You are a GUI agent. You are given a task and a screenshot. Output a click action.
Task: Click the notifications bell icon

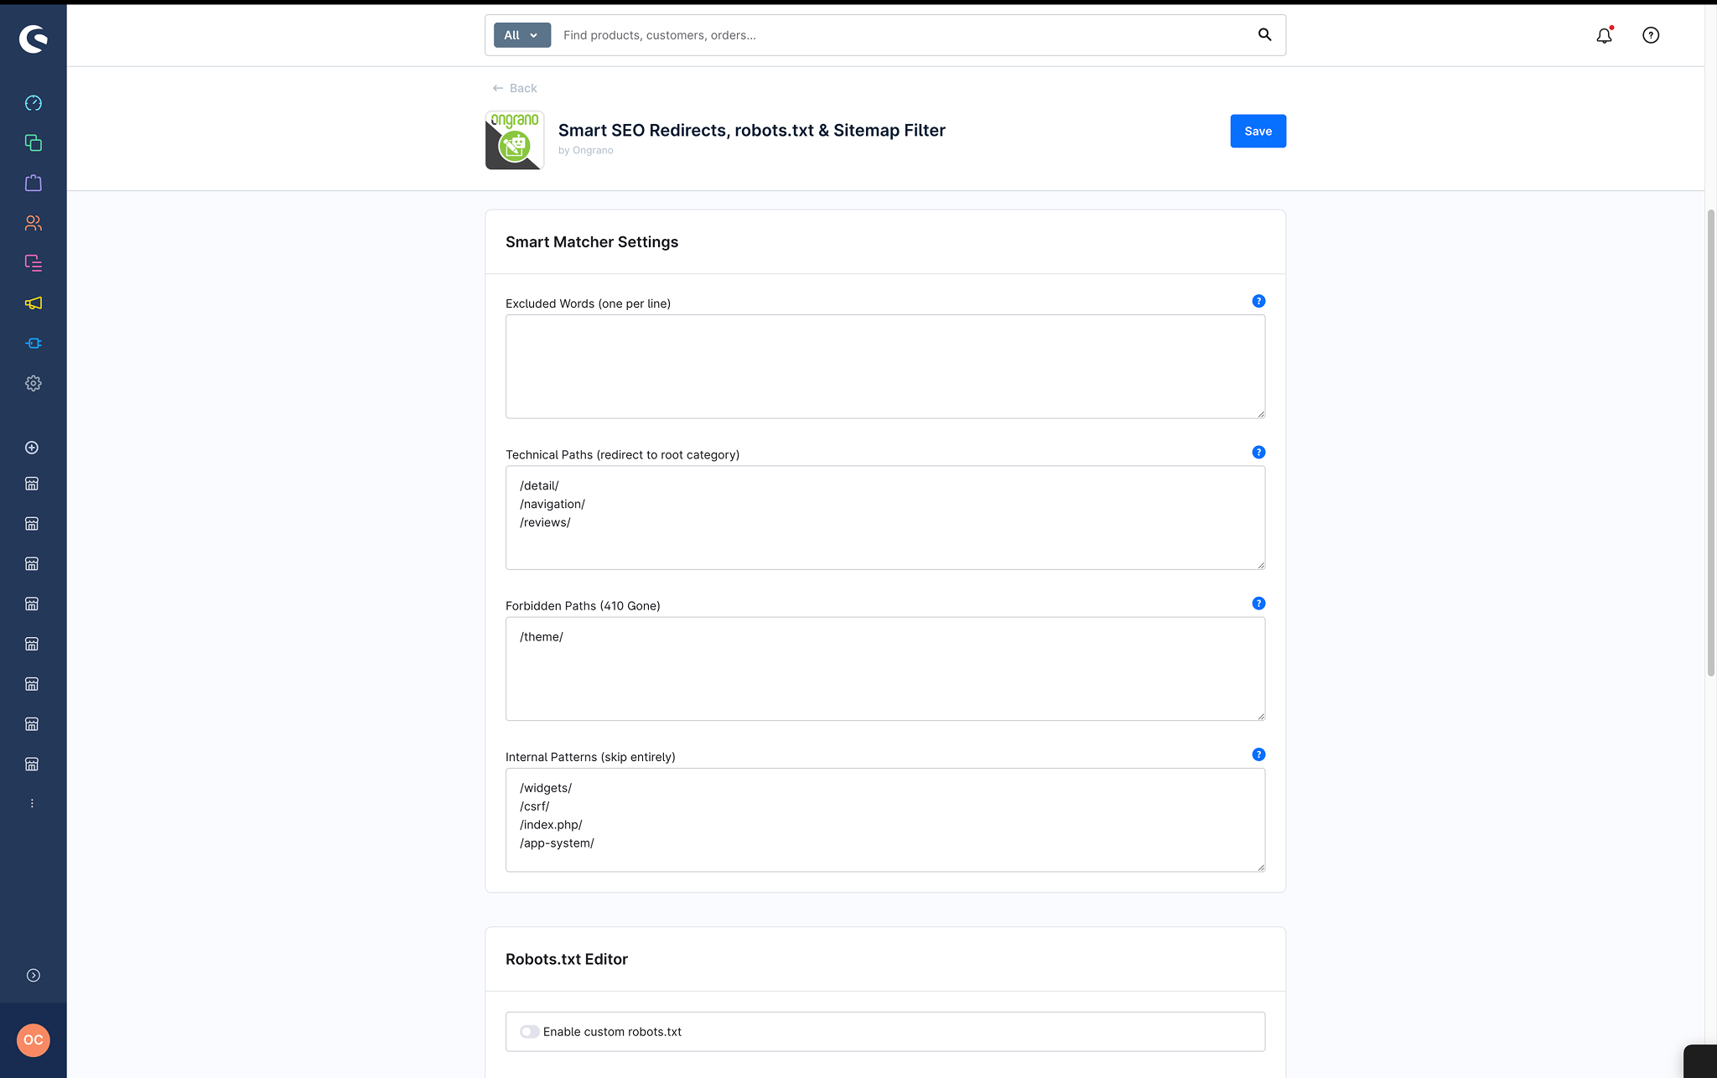coord(1604,35)
